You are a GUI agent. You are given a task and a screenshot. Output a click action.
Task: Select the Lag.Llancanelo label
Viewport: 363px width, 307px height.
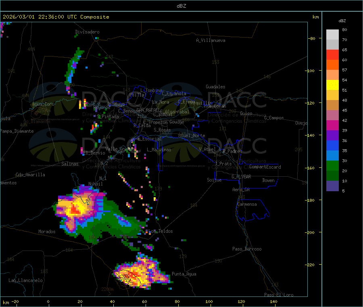[25, 280]
